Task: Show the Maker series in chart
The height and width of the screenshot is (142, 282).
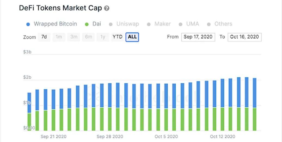Action: pyautogui.click(x=163, y=24)
